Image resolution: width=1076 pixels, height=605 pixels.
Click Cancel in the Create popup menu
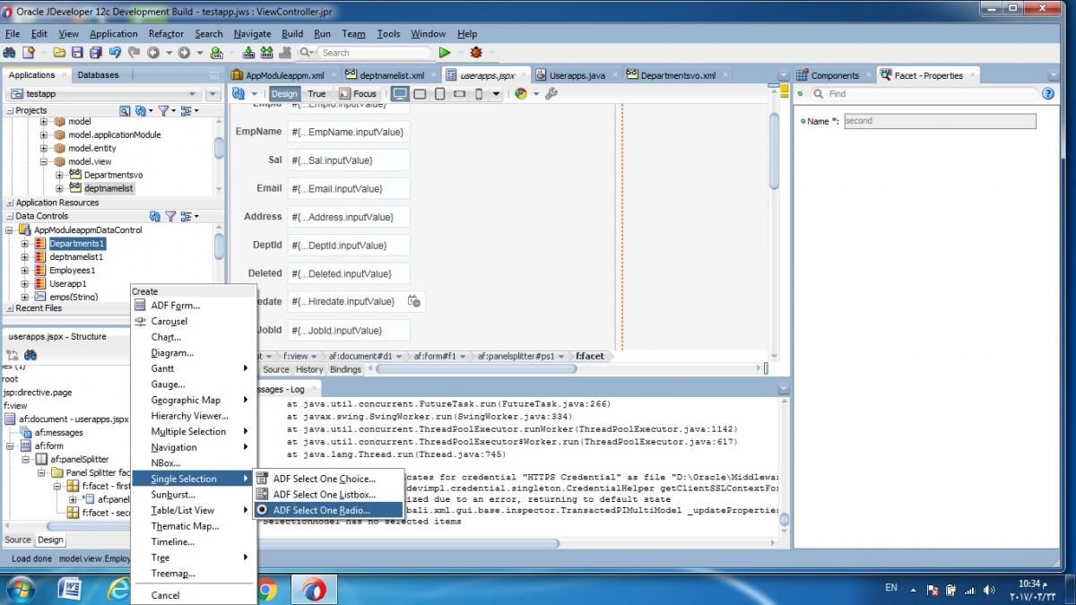coord(165,595)
